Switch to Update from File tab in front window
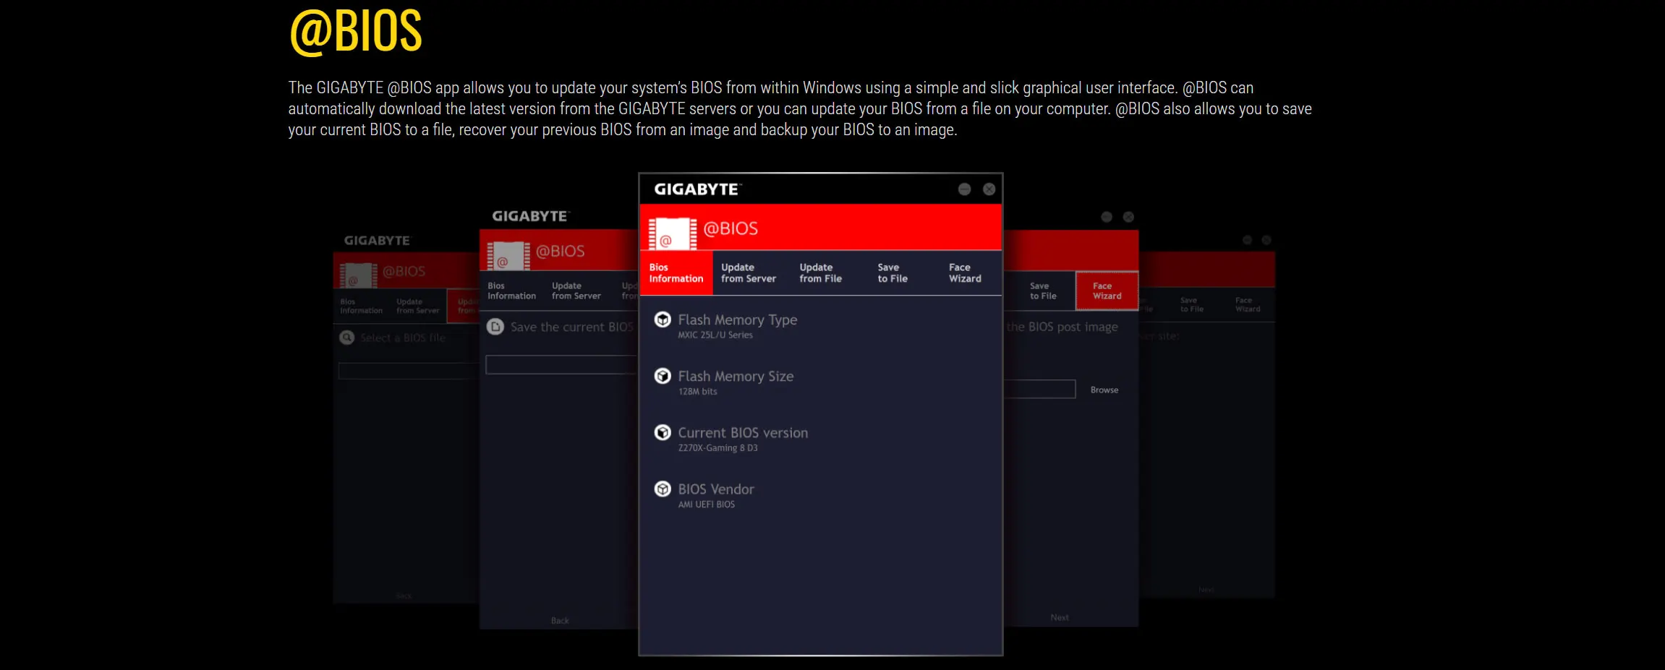This screenshot has height=670, width=1665. point(821,273)
